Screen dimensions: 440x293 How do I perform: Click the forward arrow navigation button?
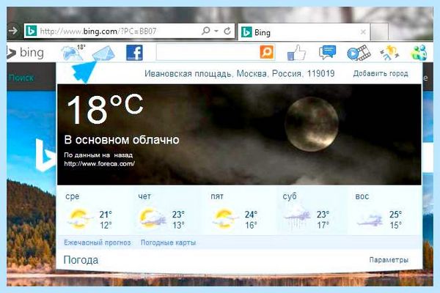point(13,31)
